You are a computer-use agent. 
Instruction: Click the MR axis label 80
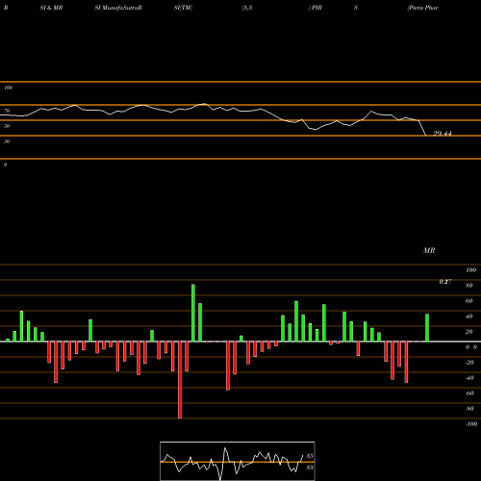click(469, 286)
